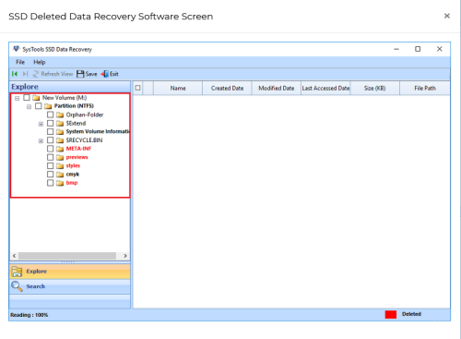Viewport: 461px width, 339px height.
Task: Click the Explore pane folder icon
Action: click(x=17, y=272)
